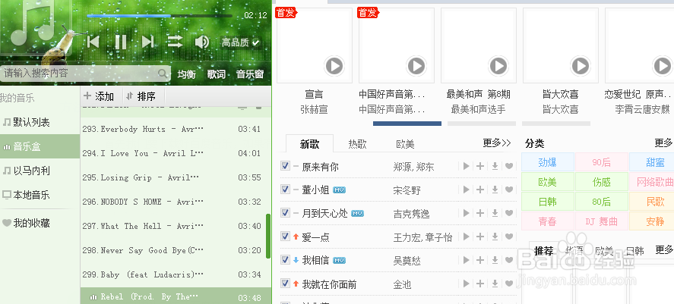Play 原来有你 via its play icon
Viewport: 674px width, 304px height.
(467, 166)
